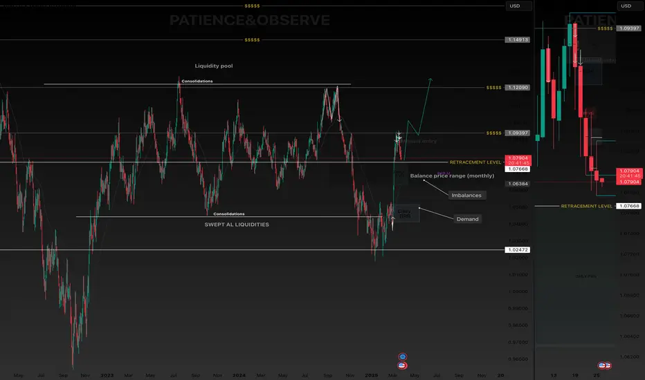Select the 1.07668 label in right chart

(x=629, y=206)
